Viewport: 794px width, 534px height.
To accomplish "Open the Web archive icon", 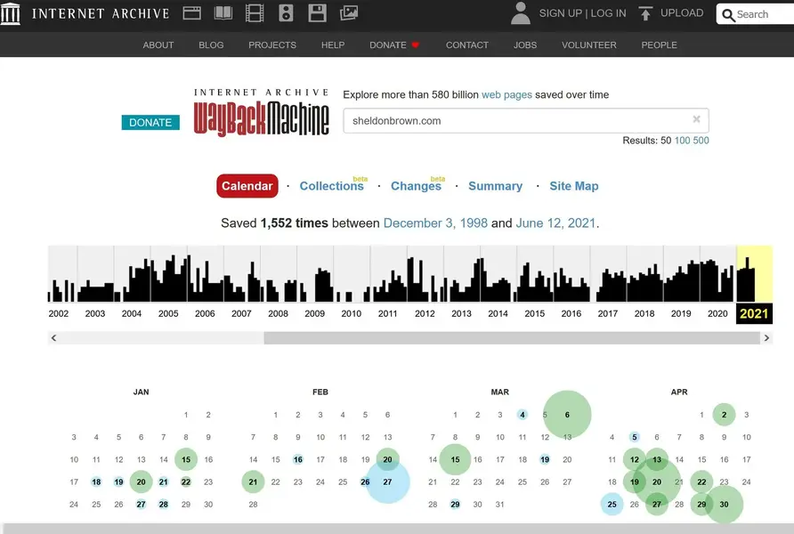I will pos(192,13).
